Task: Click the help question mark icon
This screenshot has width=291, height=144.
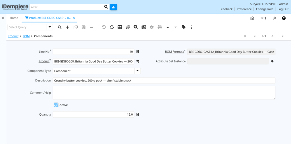Action: point(284,18)
